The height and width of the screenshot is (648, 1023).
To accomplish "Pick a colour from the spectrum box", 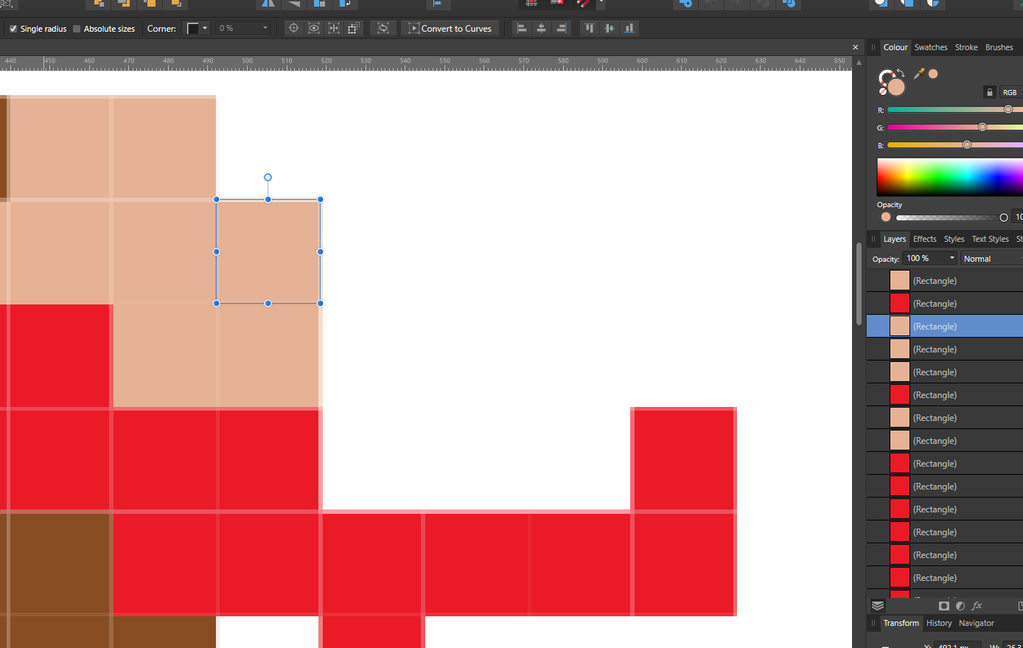I will [x=950, y=177].
